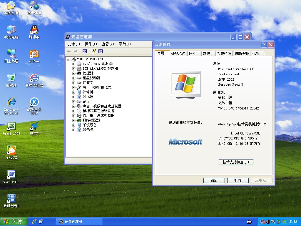Collapse the 2013-20130630YL root node
Screen dimensions: 301x226
coord(68,59)
